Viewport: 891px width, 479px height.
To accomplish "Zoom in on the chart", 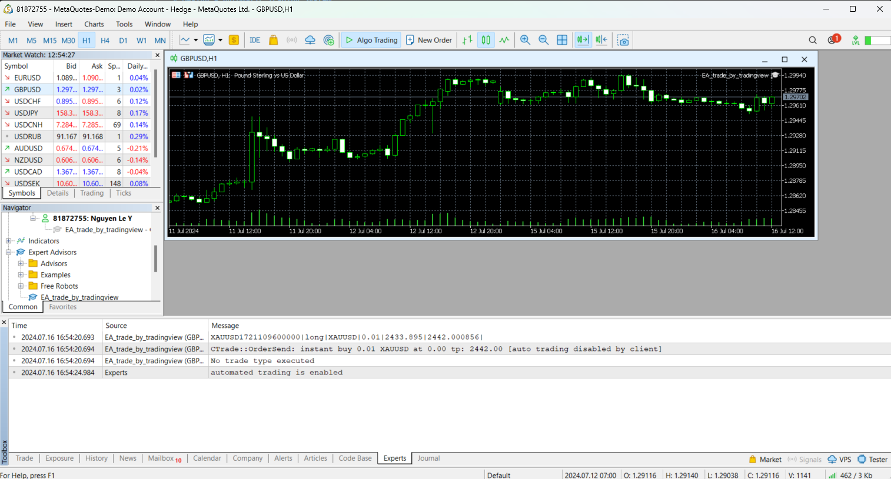I will (525, 40).
